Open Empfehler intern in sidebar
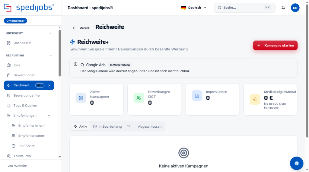Screen dimensions: 309x172 31,126
